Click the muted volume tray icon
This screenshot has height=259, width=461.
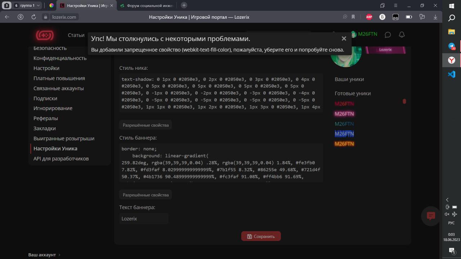(447, 214)
